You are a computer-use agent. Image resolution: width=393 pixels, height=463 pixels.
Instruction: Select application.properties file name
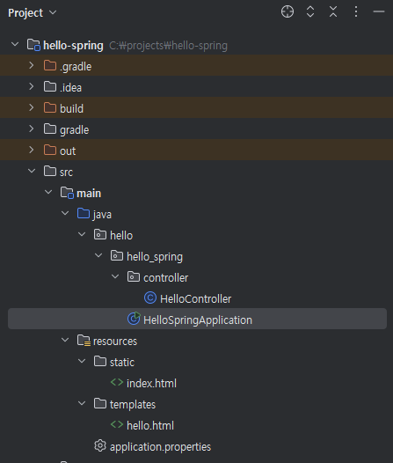tap(160, 447)
